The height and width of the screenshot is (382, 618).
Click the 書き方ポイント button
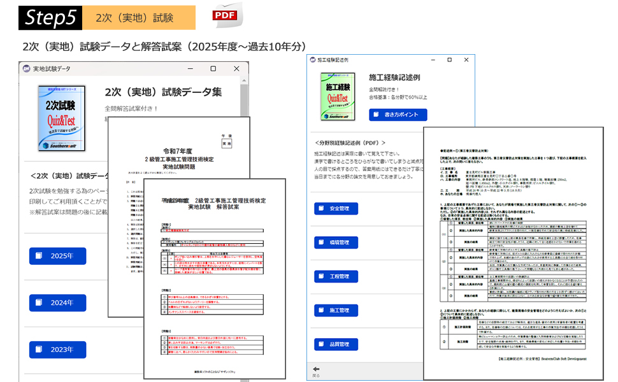[x=398, y=115]
